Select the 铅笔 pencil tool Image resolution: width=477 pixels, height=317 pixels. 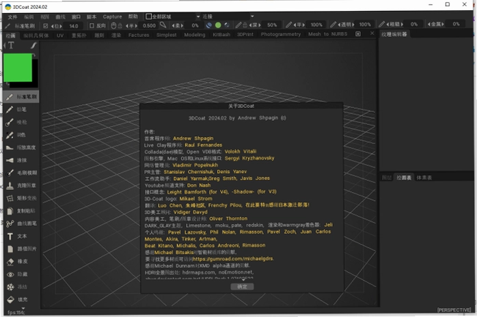[21, 109]
